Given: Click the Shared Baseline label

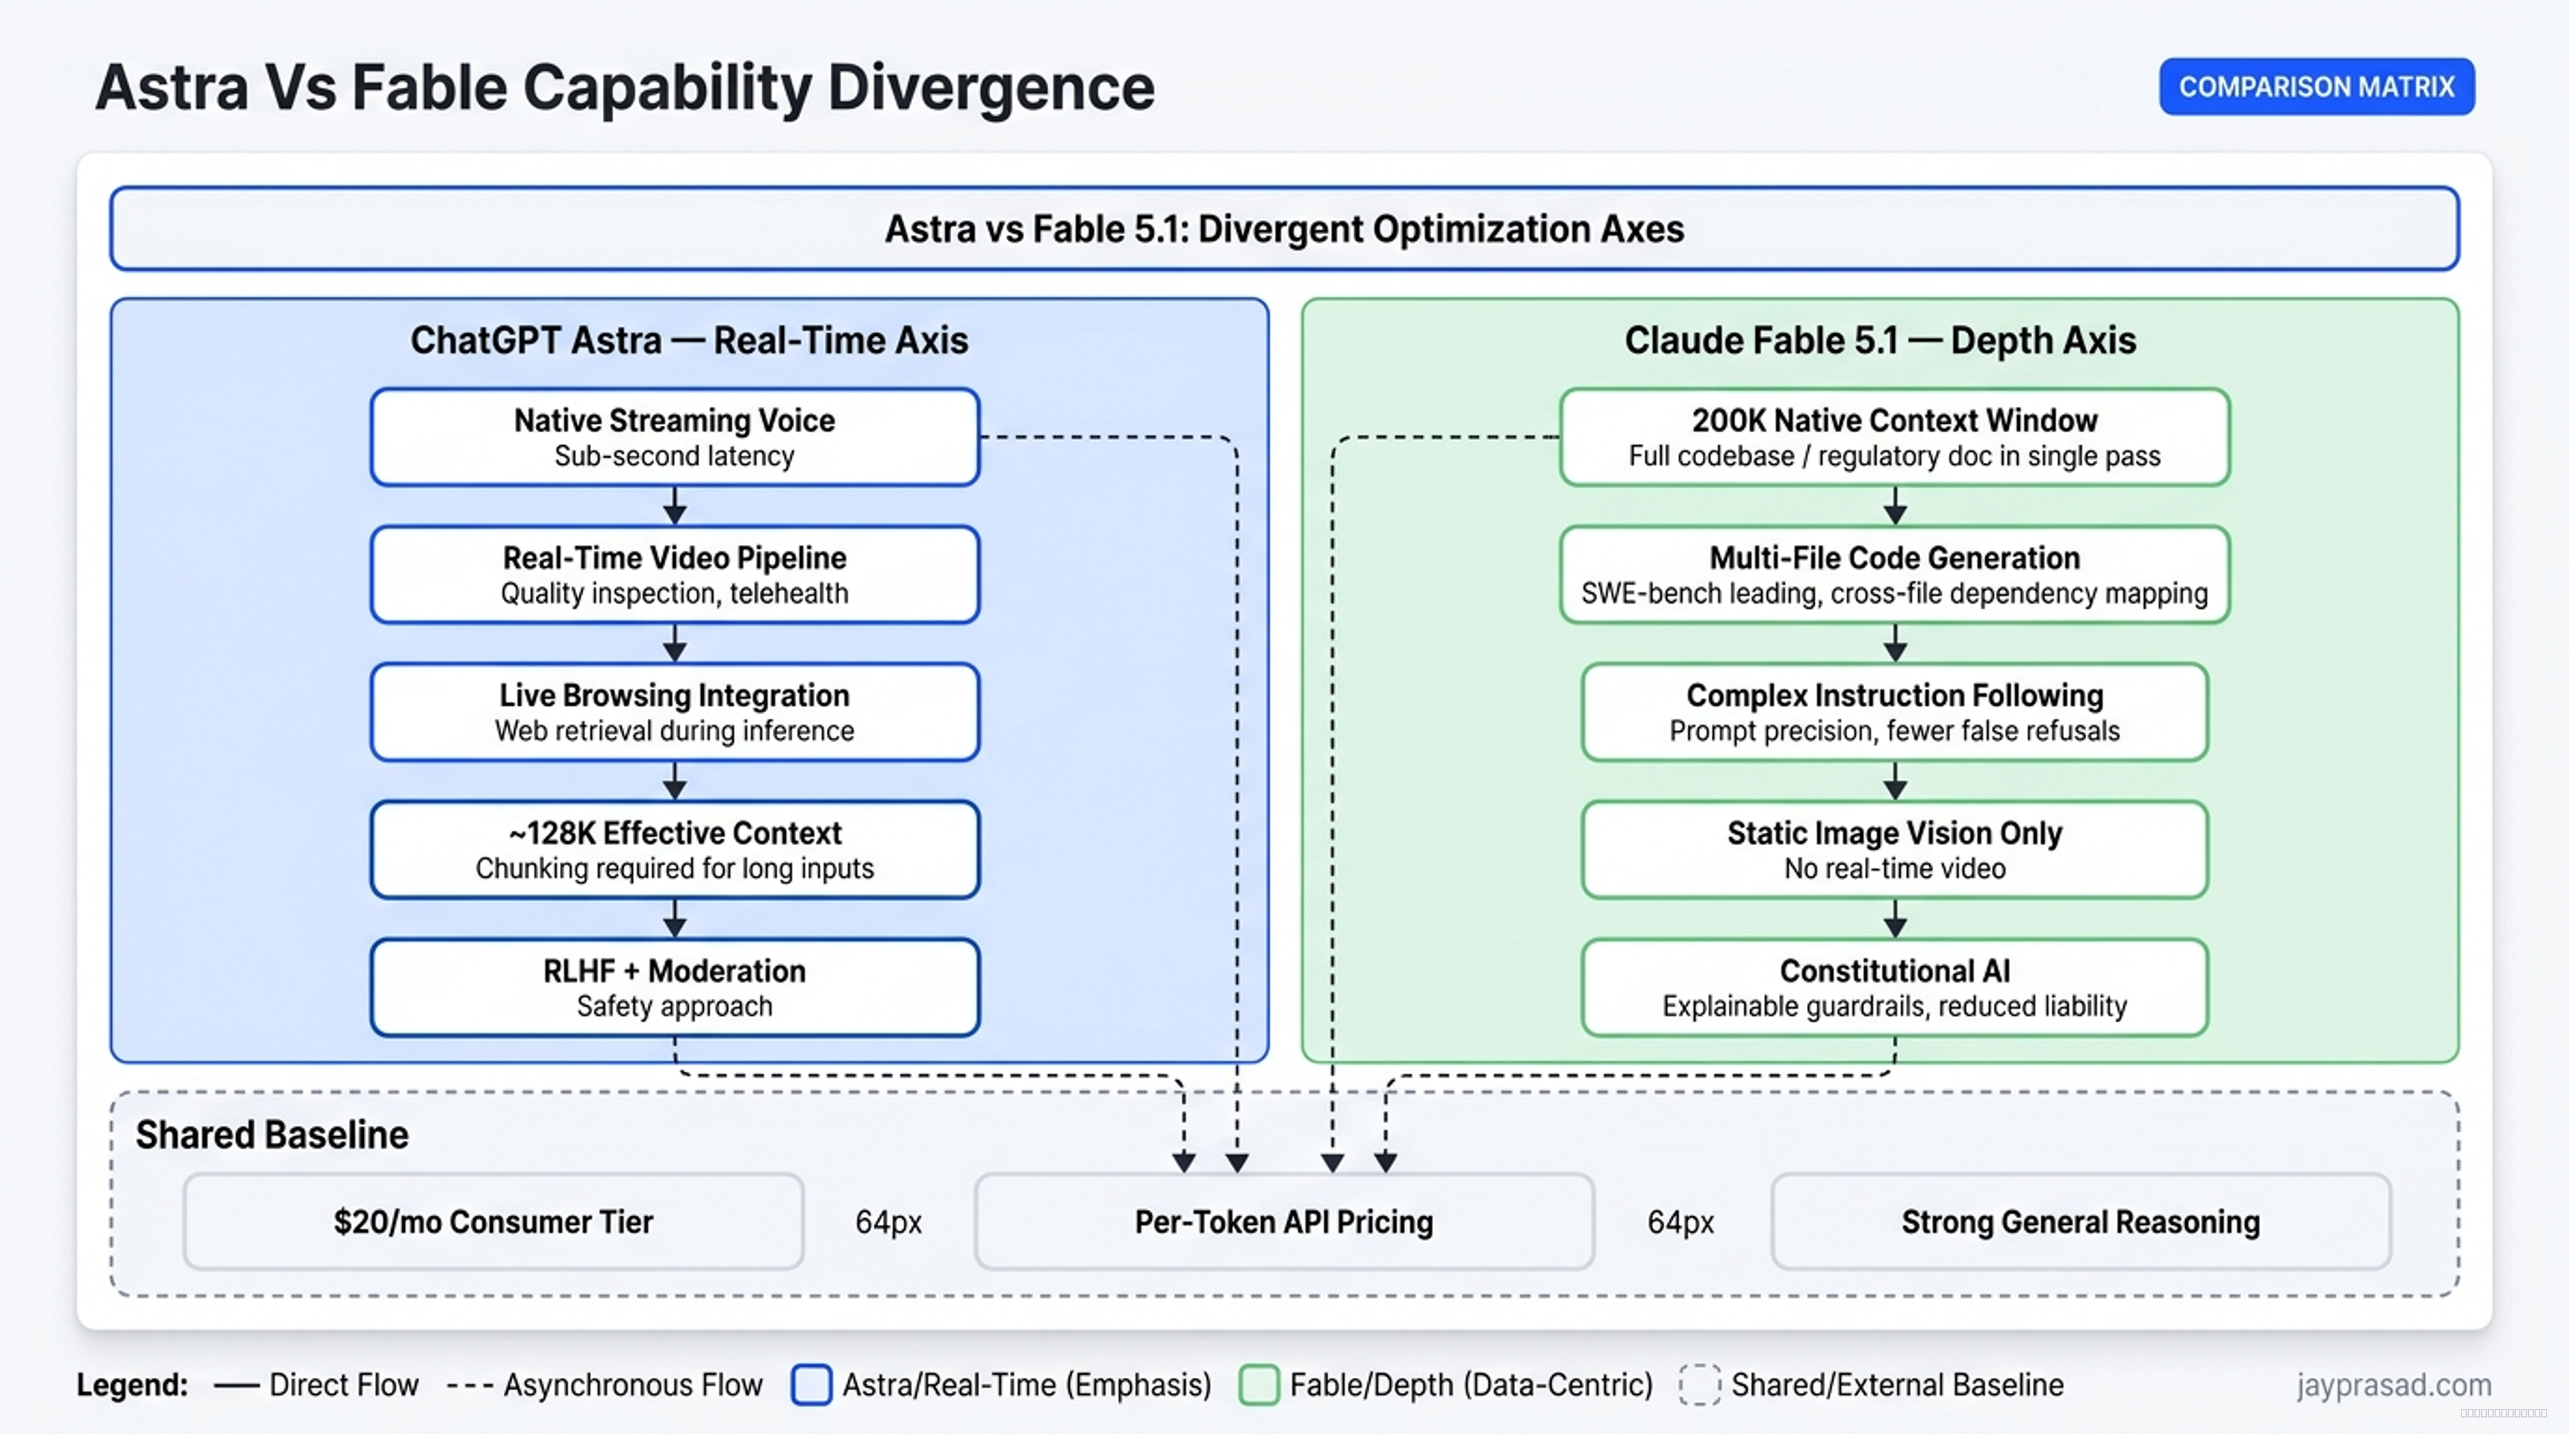Looking at the screenshot, I should (272, 1135).
